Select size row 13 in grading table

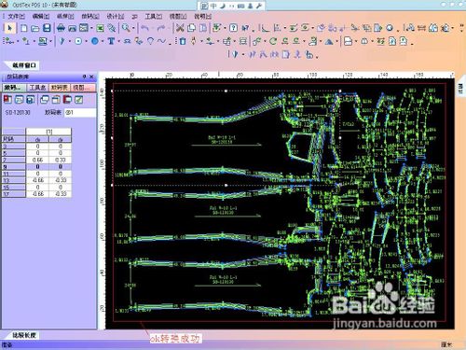[x=13, y=180]
